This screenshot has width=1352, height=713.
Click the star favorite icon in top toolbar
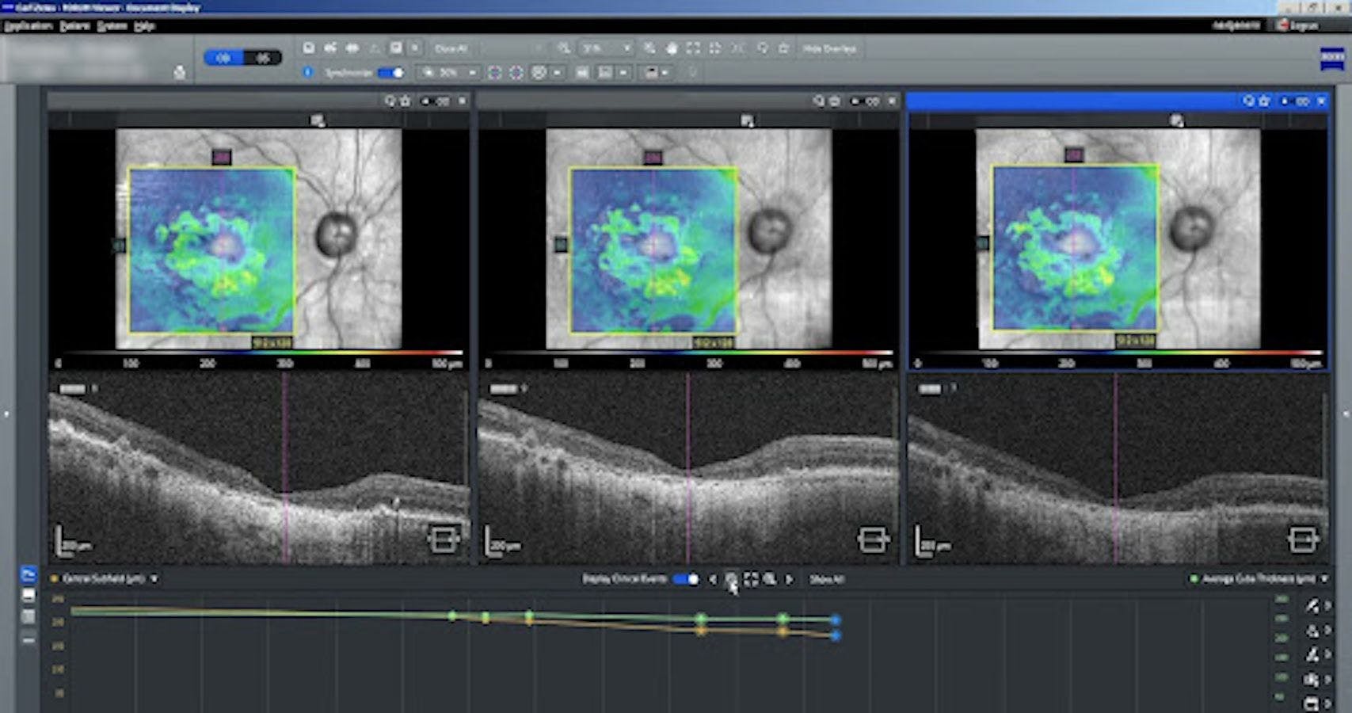click(x=783, y=48)
